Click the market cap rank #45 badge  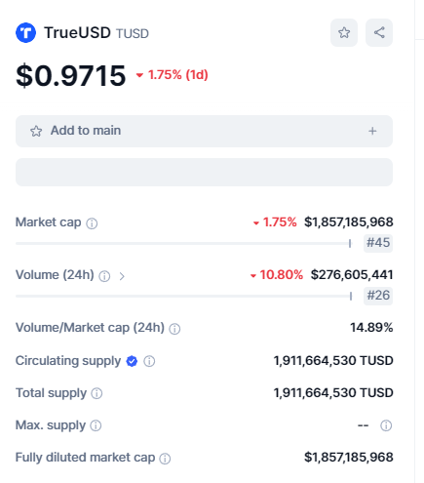pos(378,243)
